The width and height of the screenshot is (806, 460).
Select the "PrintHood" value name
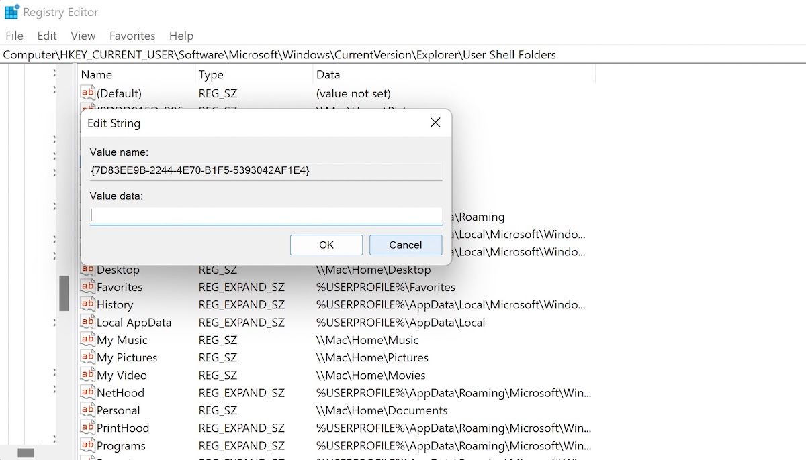tap(123, 428)
